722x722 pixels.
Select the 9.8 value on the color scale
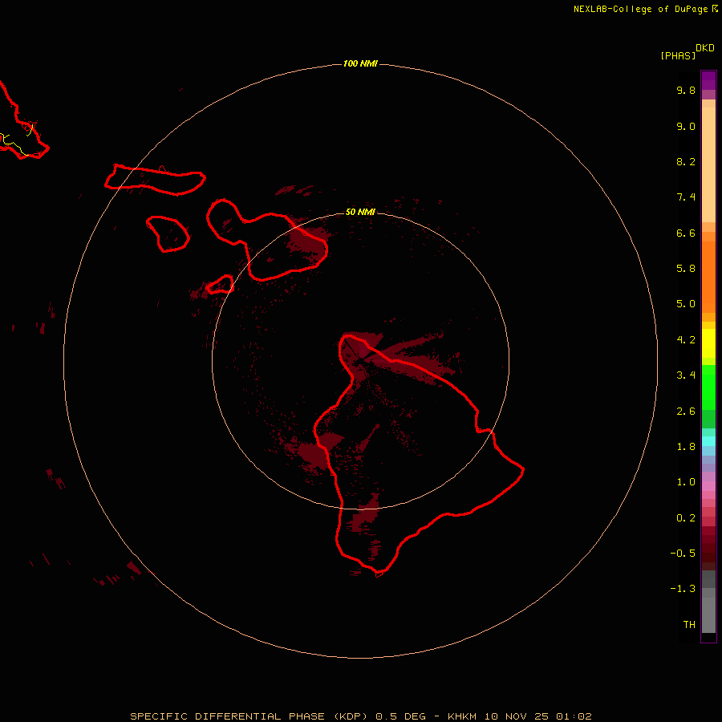686,90
